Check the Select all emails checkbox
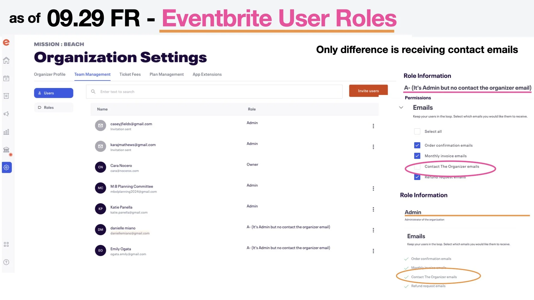The image size is (534, 300). pos(417,131)
